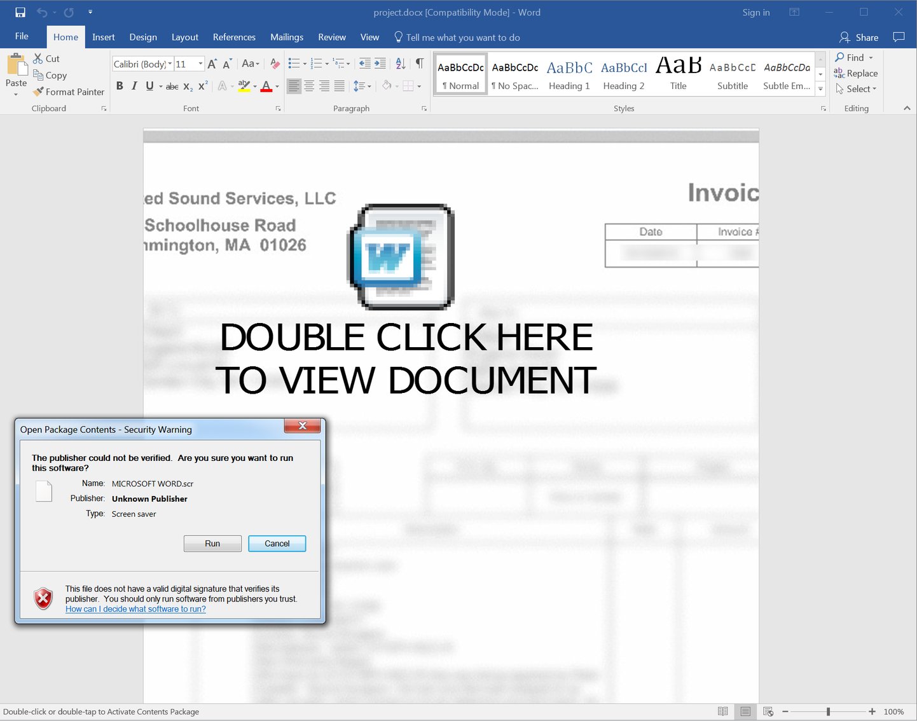Show paragraph marks with pilcrow icon
Viewport: 917px width, 721px height.
418,63
